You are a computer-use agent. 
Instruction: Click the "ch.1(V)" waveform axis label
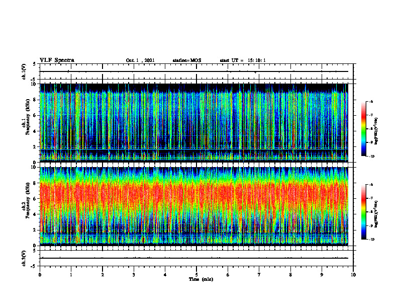[24, 71]
